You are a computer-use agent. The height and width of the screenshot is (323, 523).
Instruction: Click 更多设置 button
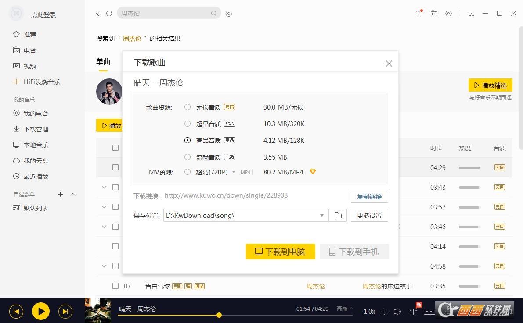coord(369,216)
